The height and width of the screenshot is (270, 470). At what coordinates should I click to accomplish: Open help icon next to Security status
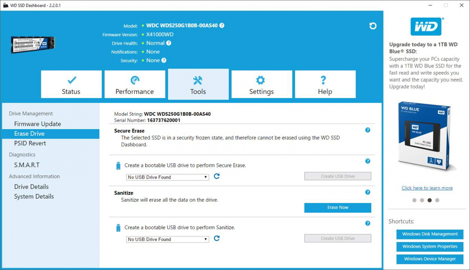pyautogui.click(x=164, y=60)
